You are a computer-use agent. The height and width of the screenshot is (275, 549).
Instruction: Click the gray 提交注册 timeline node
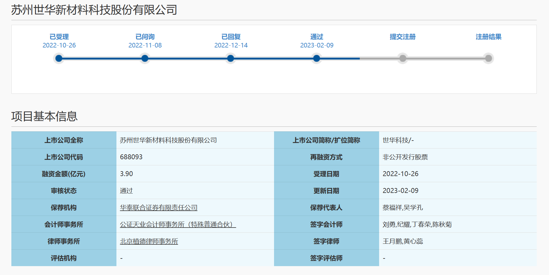[402, 58]
